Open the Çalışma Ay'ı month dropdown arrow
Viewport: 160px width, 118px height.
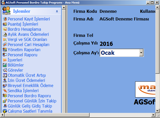141,53
